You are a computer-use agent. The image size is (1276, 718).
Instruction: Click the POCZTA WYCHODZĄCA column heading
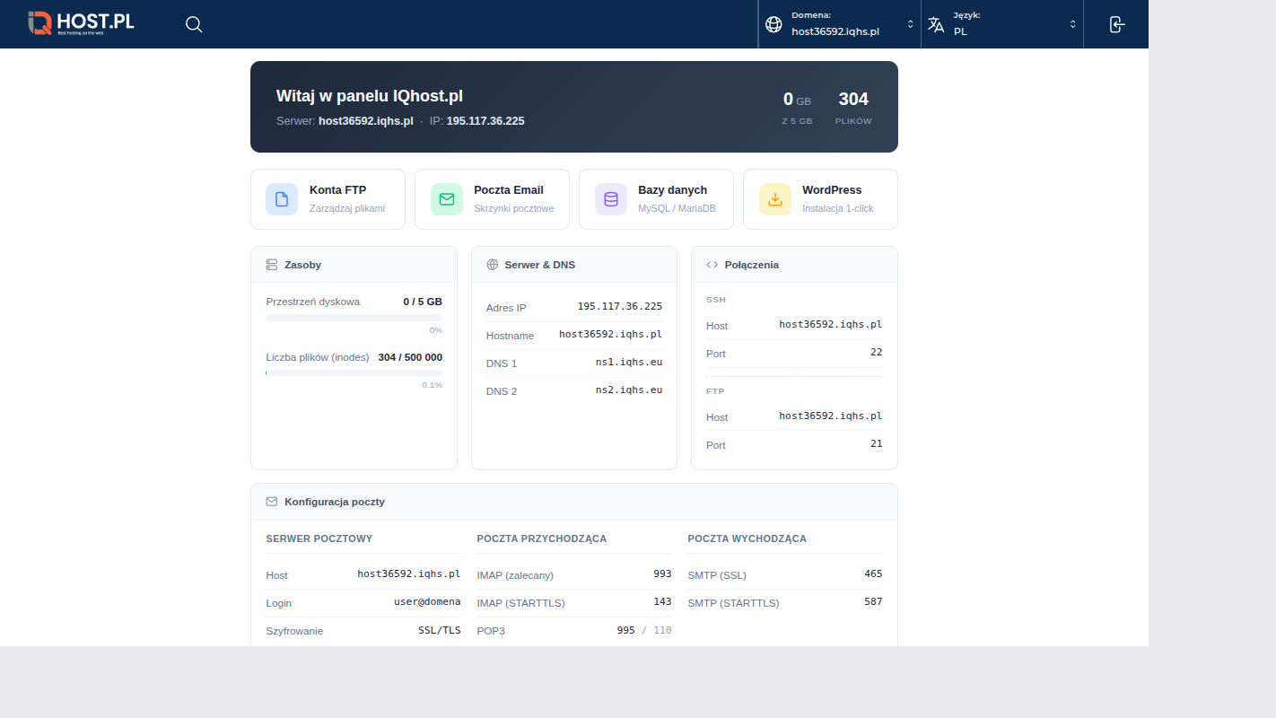[747, 538]
